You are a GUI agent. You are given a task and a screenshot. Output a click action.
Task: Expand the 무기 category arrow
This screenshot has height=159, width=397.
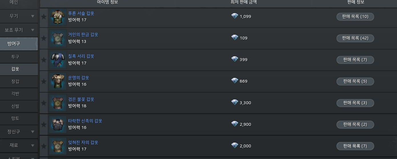[x=33, y=16]
